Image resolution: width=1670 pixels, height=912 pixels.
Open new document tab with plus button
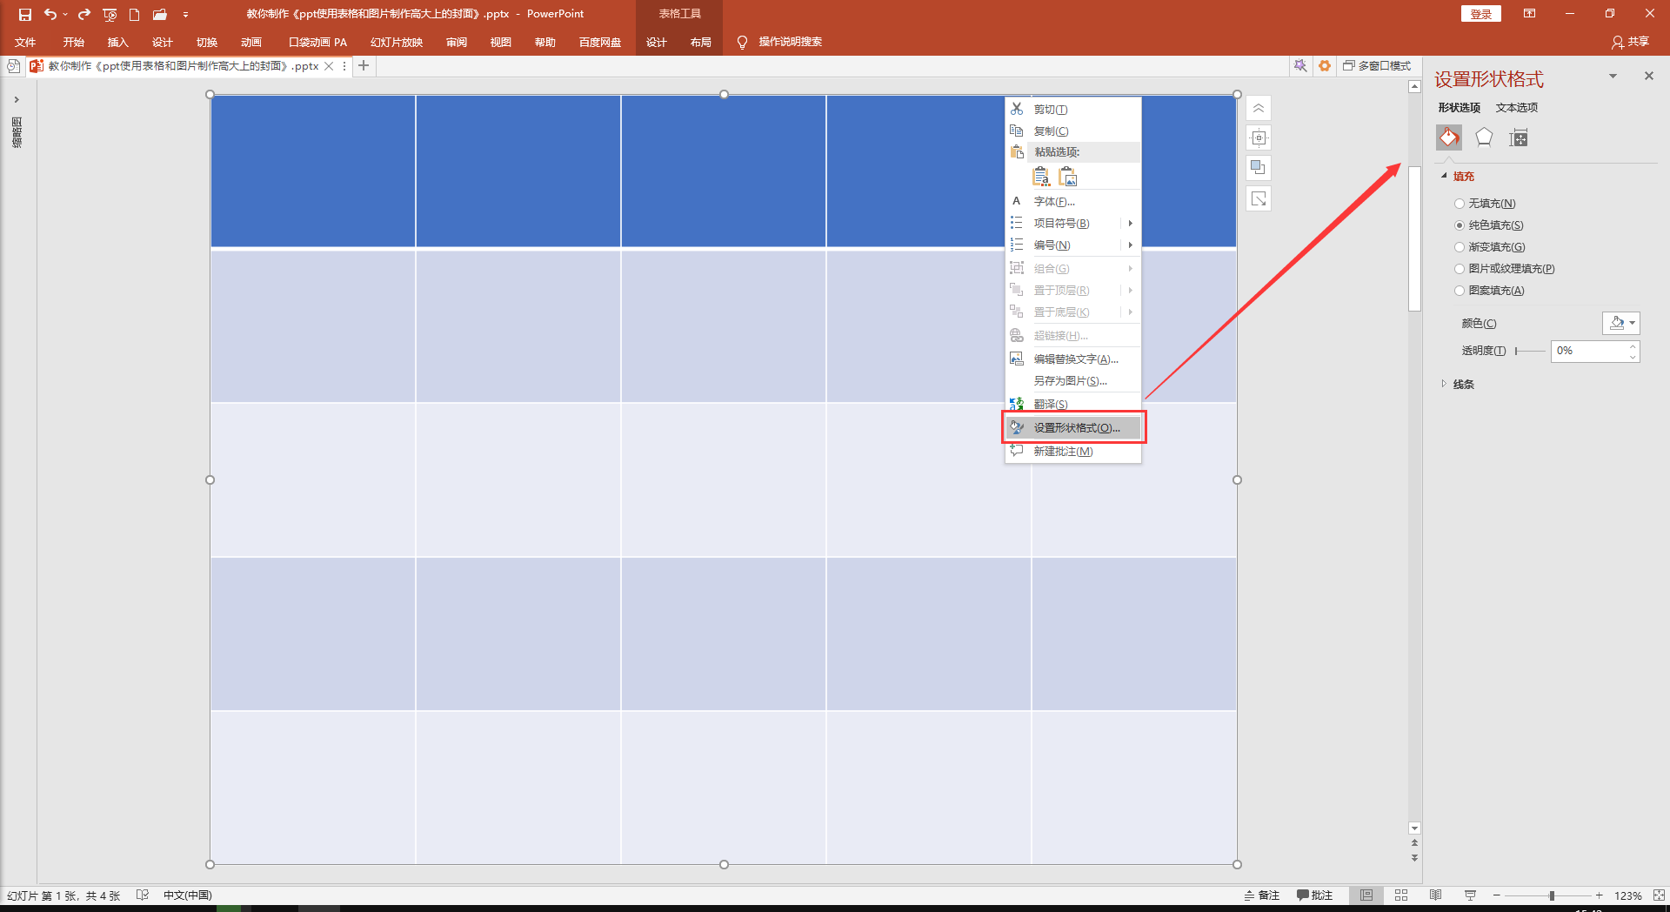coord(364,66)
